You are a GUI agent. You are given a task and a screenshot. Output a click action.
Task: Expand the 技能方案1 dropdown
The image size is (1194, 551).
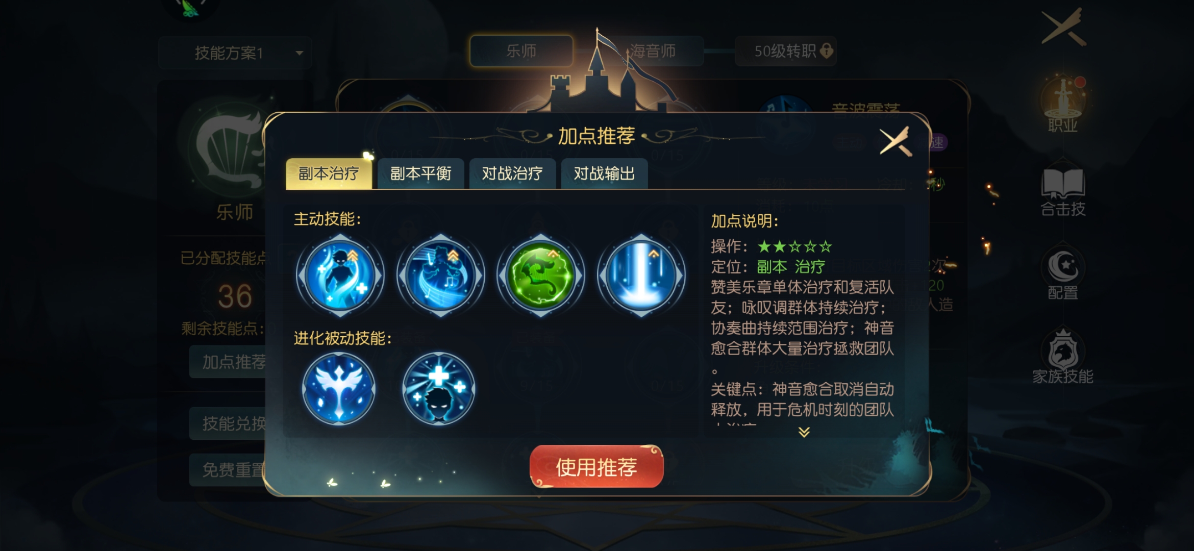(235, 53)
